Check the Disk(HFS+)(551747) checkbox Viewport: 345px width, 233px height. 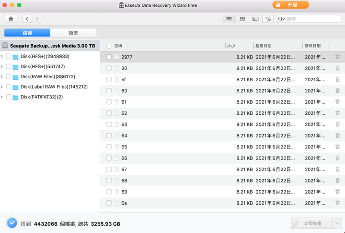[9, 66]
